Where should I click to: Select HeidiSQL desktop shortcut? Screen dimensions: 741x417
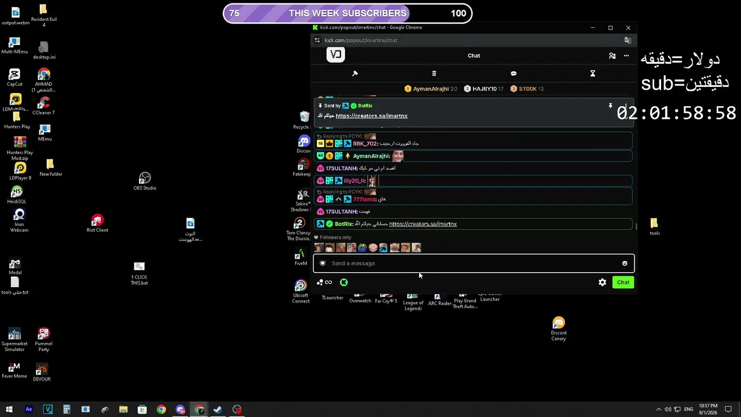pos(16,195)
